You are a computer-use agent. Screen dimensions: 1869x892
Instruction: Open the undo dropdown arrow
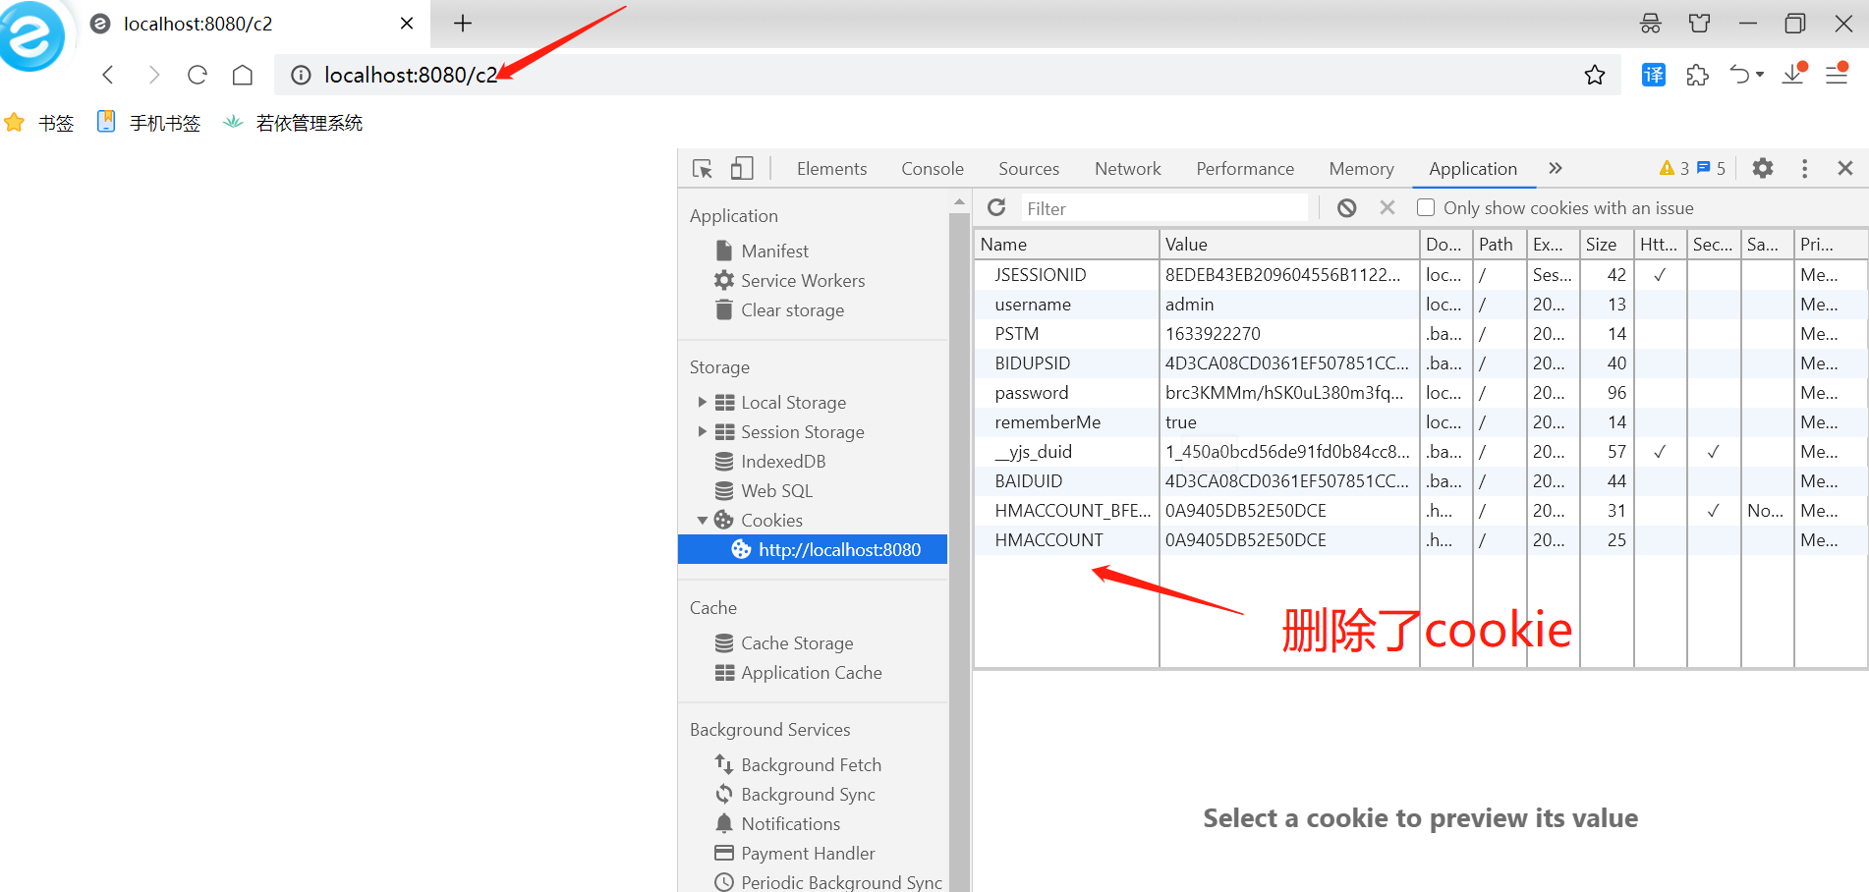pyautogui.click(x=1760, y=75)
